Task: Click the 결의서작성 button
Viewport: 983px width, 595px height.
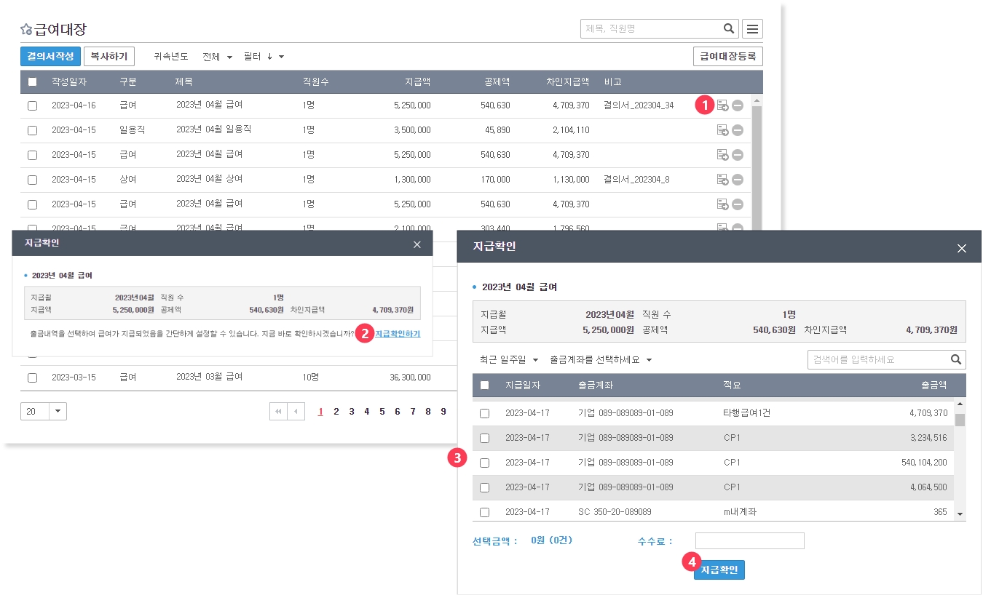Action: 50,56
